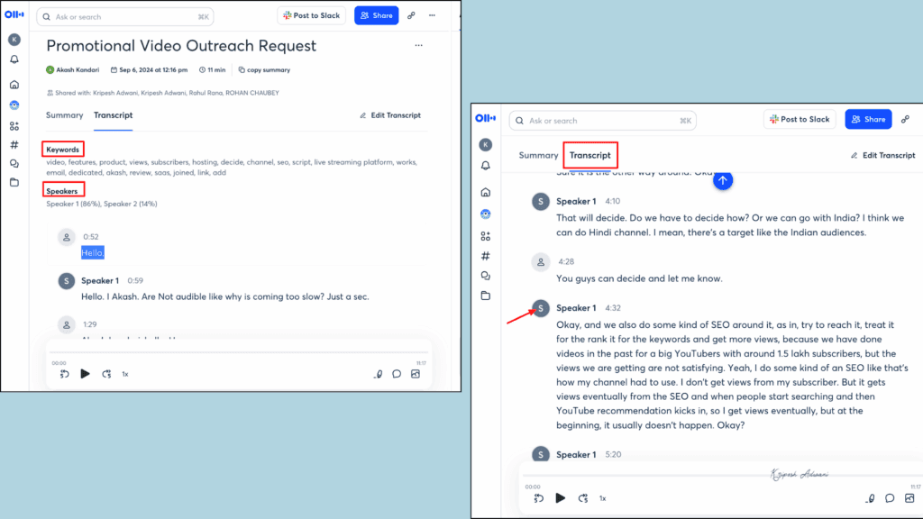The width and height of the screenshot is (923, 519).
Task: Focus Ask or search field in right window
Action: [x=603, y=121]
